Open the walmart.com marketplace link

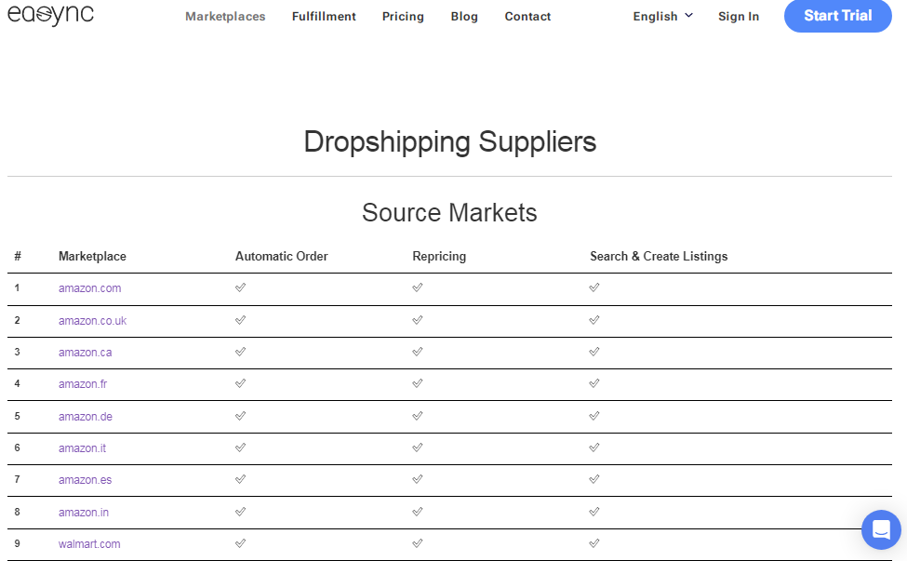click(x=89, y=544)
